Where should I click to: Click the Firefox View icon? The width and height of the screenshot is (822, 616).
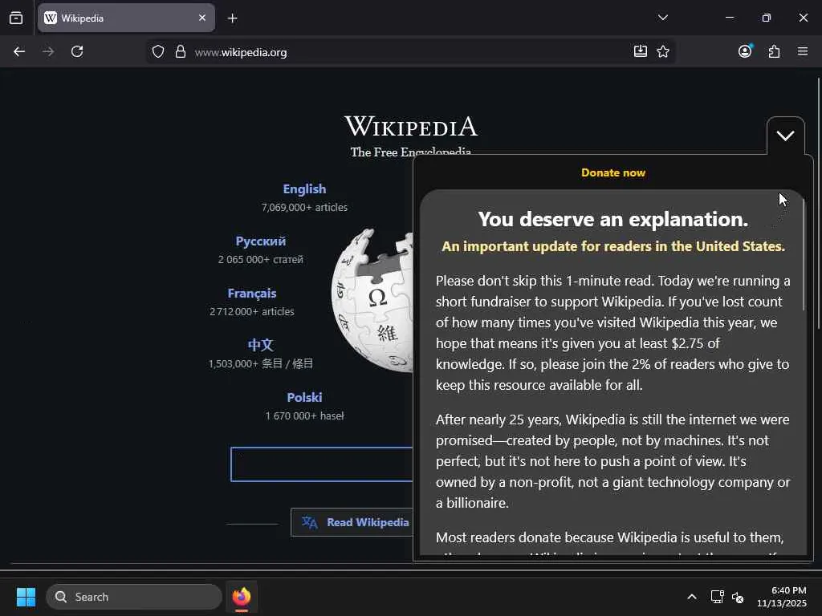coord(16,18)
